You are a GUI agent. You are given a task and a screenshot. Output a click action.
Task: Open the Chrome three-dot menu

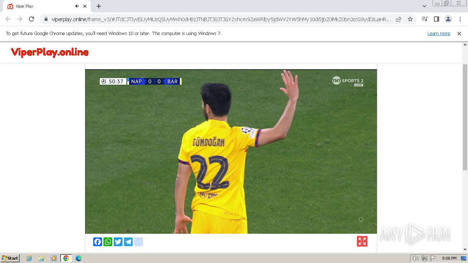(460, 19)
